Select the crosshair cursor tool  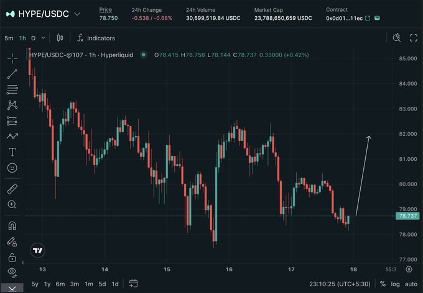click(x=12, y=58)
